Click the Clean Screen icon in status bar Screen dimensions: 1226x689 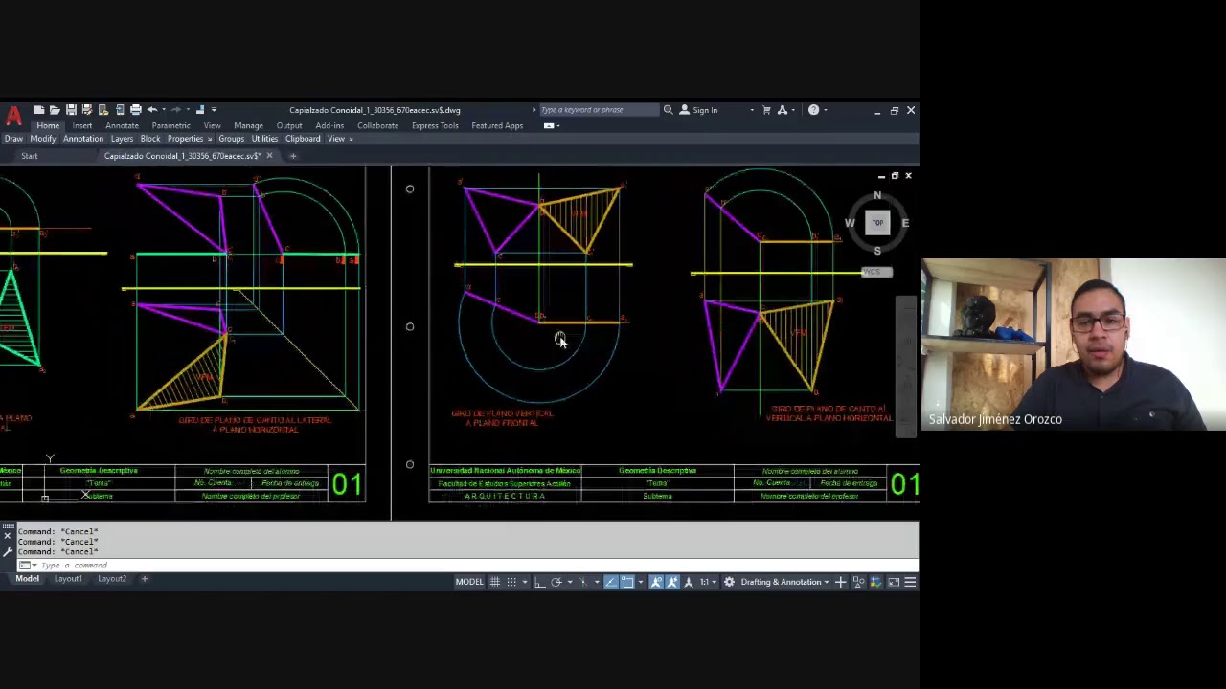coord(894,582)
